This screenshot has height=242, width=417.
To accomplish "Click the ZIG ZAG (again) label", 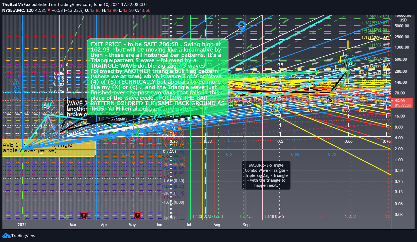I will (x=112, y=119).
